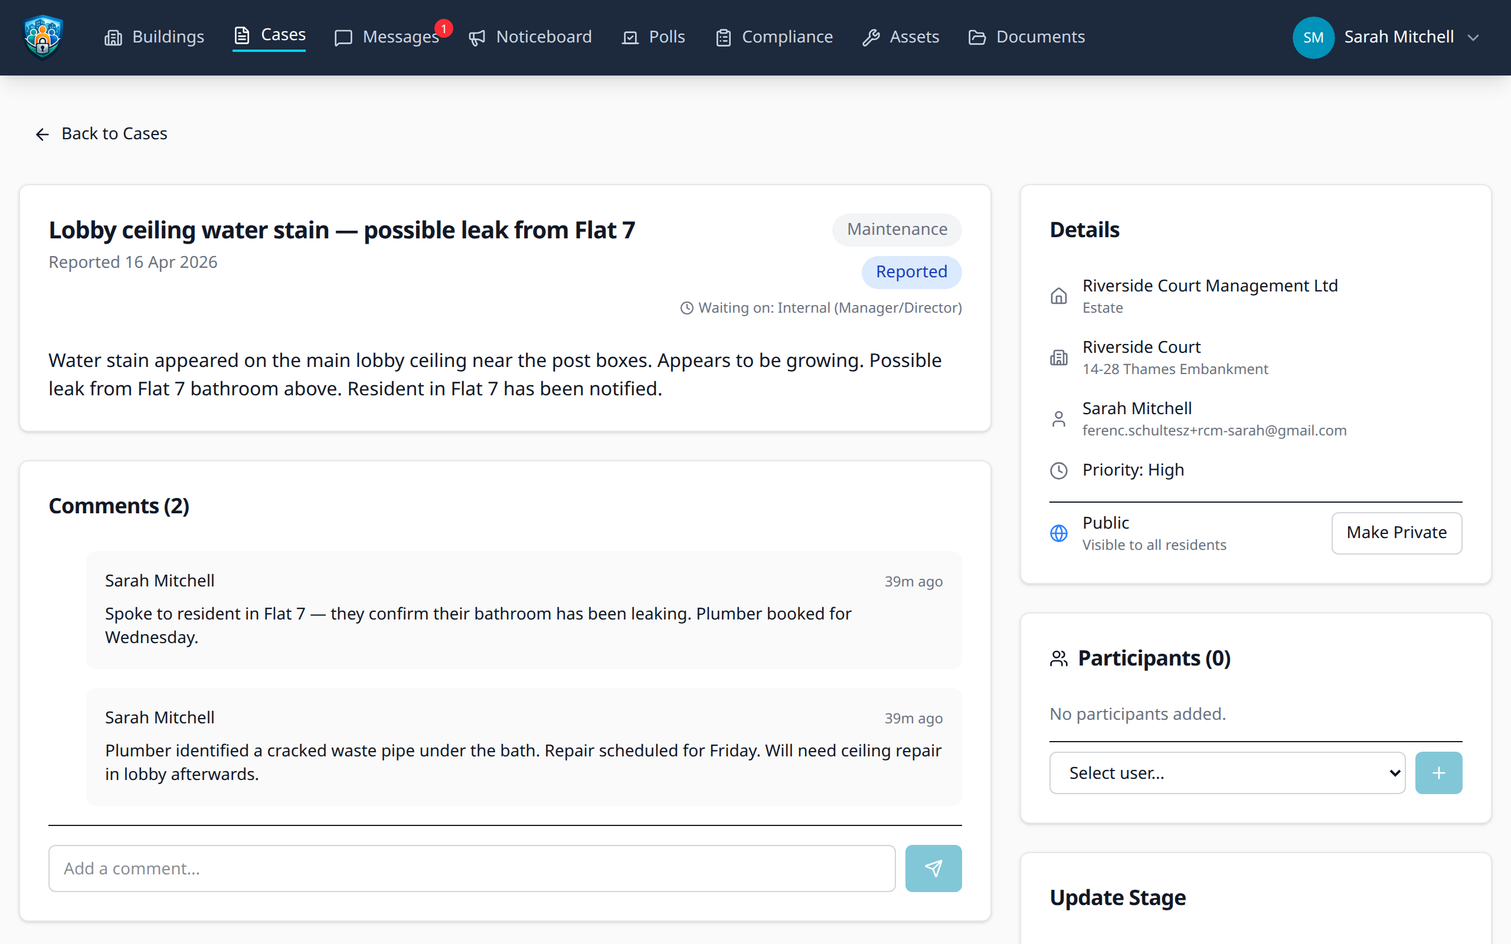Image resolution: width=1511 pixels, height=944 pixels.
Task: Open the Buildings menu item
Action: coord(154,37)
